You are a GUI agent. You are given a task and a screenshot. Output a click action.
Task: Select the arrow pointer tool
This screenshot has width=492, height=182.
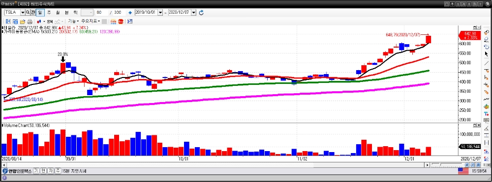tap(487, 54)
